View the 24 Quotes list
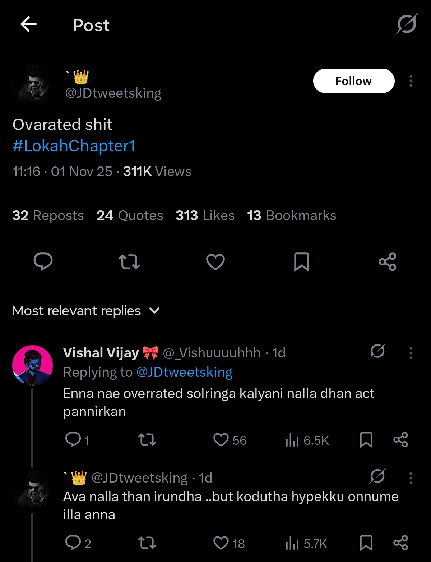The width and height of the screenshot is (431, 562). 130,215
